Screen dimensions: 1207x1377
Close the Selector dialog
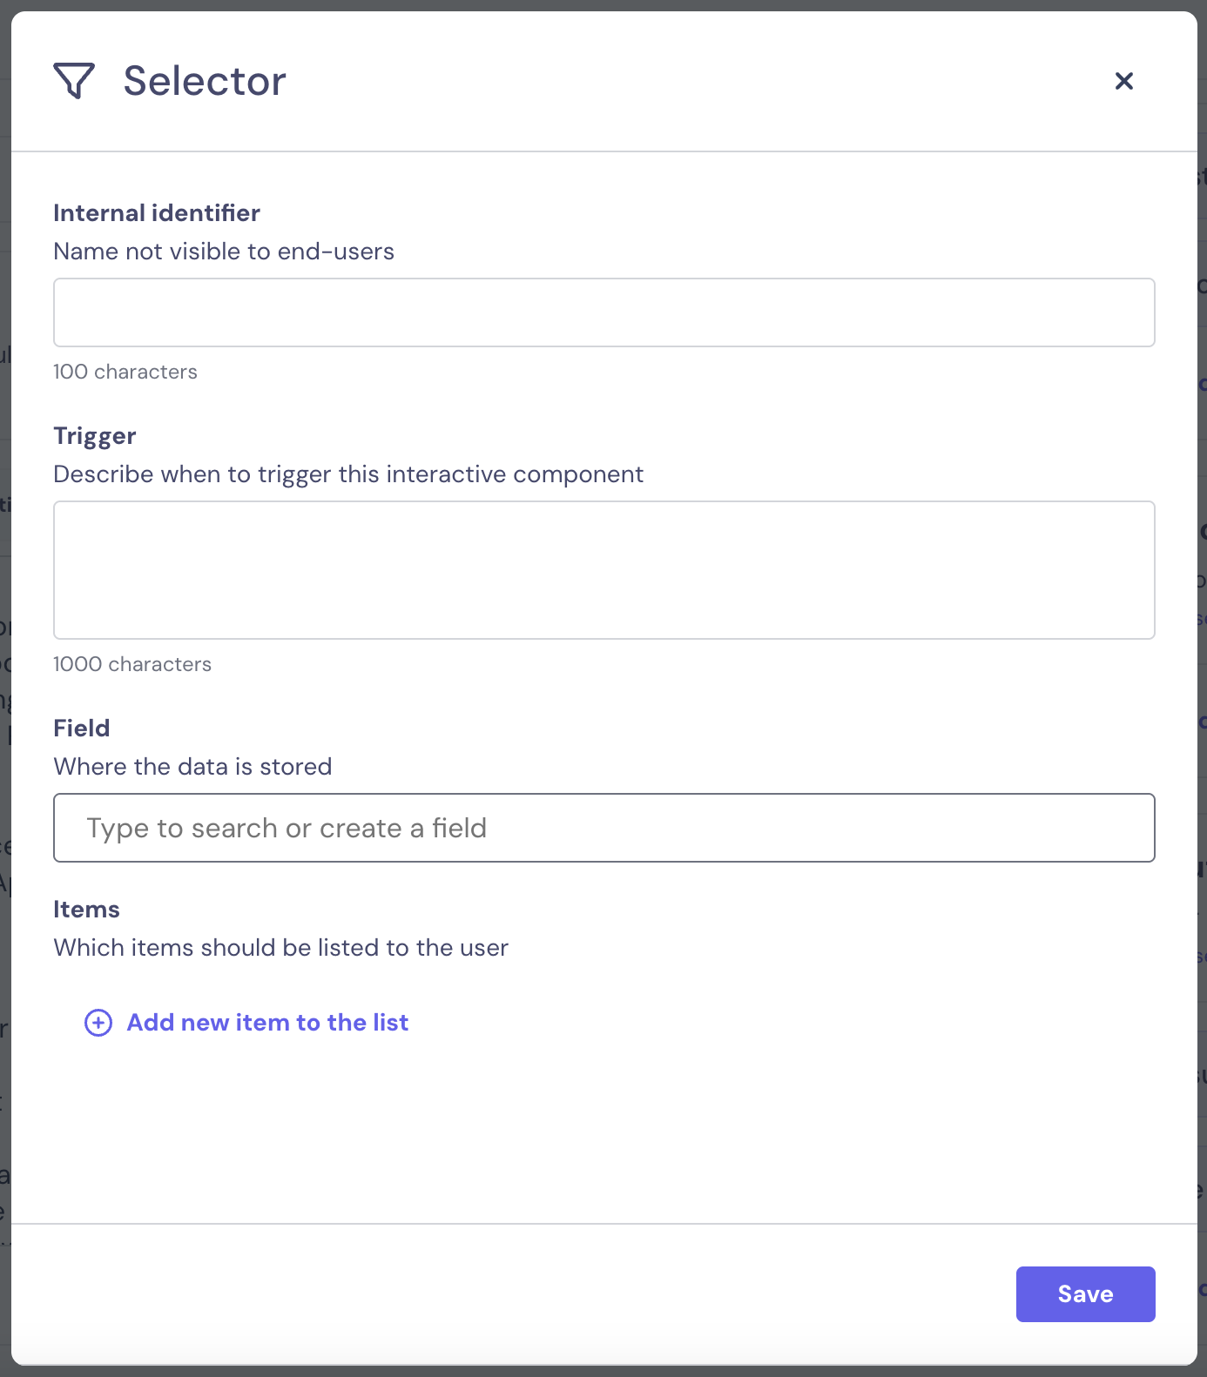[x=1124, y=81]
